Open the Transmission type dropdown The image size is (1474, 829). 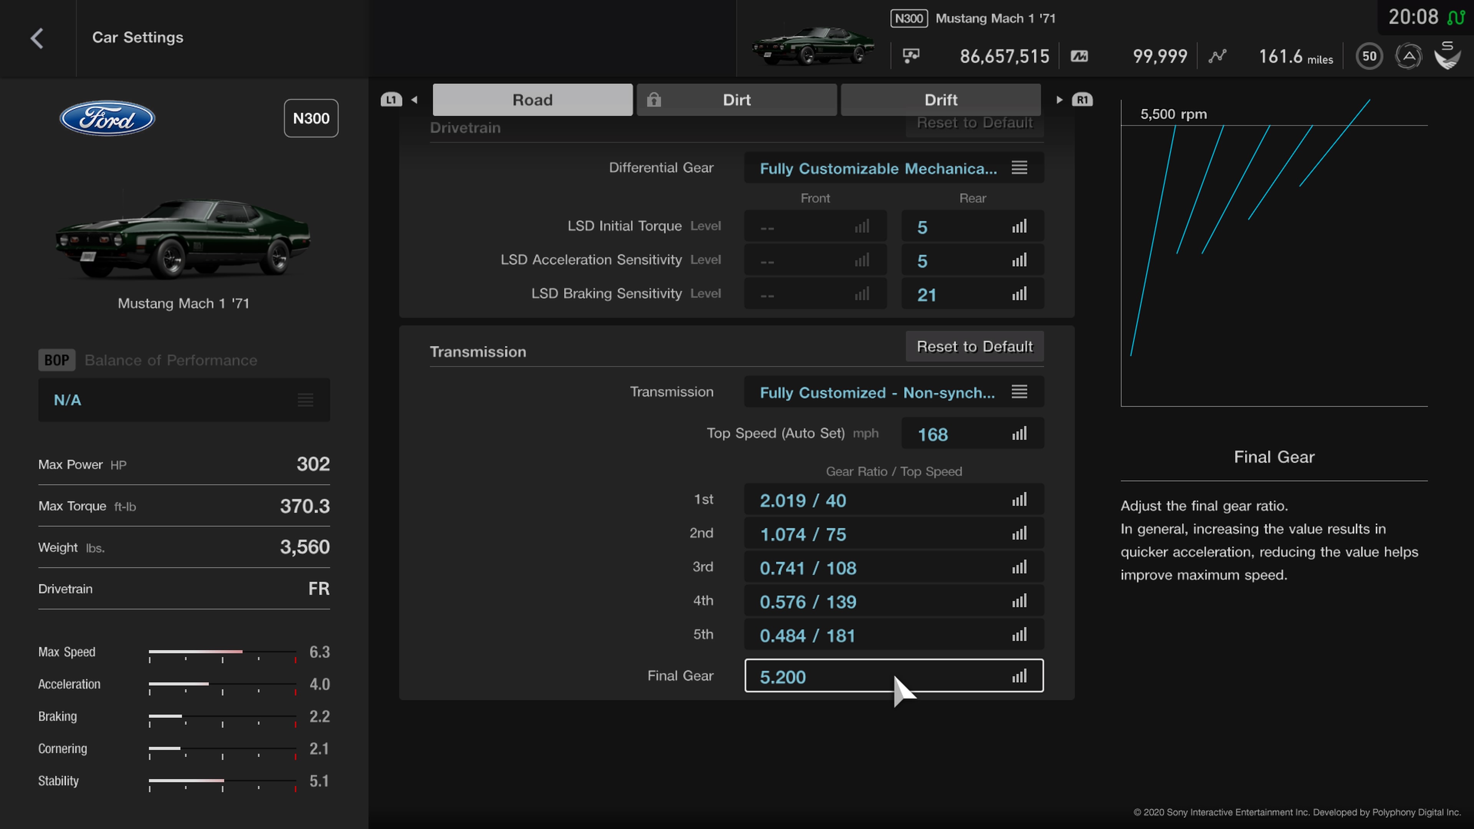[x=894, y=392]
